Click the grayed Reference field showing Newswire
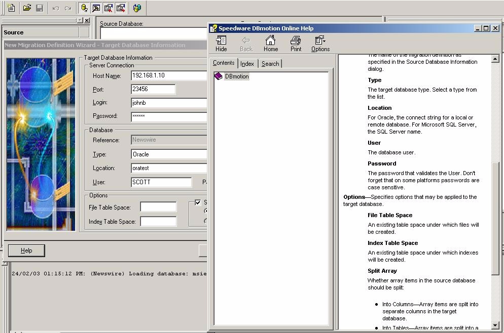Screen dimensions: 504x333 click(x=169, y=140)
